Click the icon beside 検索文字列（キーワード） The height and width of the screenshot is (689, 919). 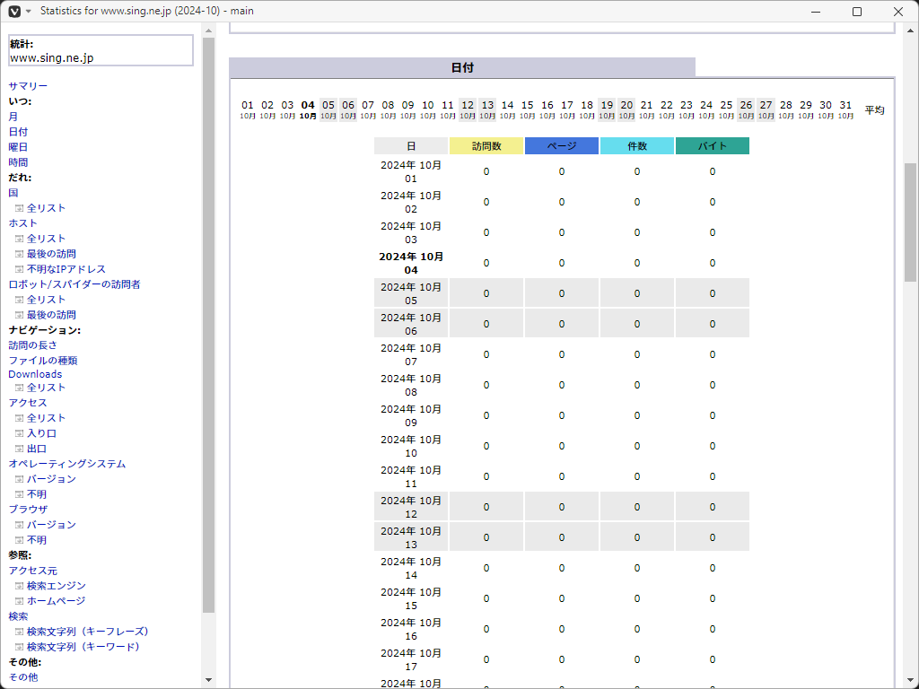point(19,647)
